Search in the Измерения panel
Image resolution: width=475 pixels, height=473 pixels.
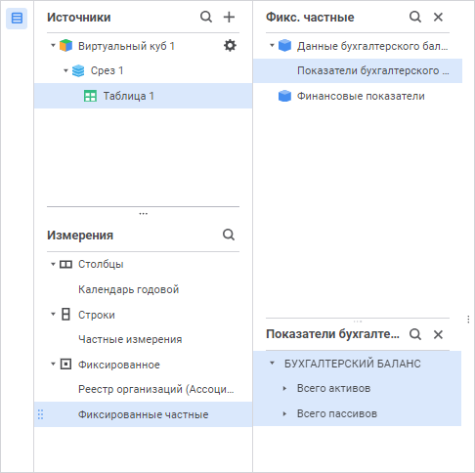tap(229, 235)
